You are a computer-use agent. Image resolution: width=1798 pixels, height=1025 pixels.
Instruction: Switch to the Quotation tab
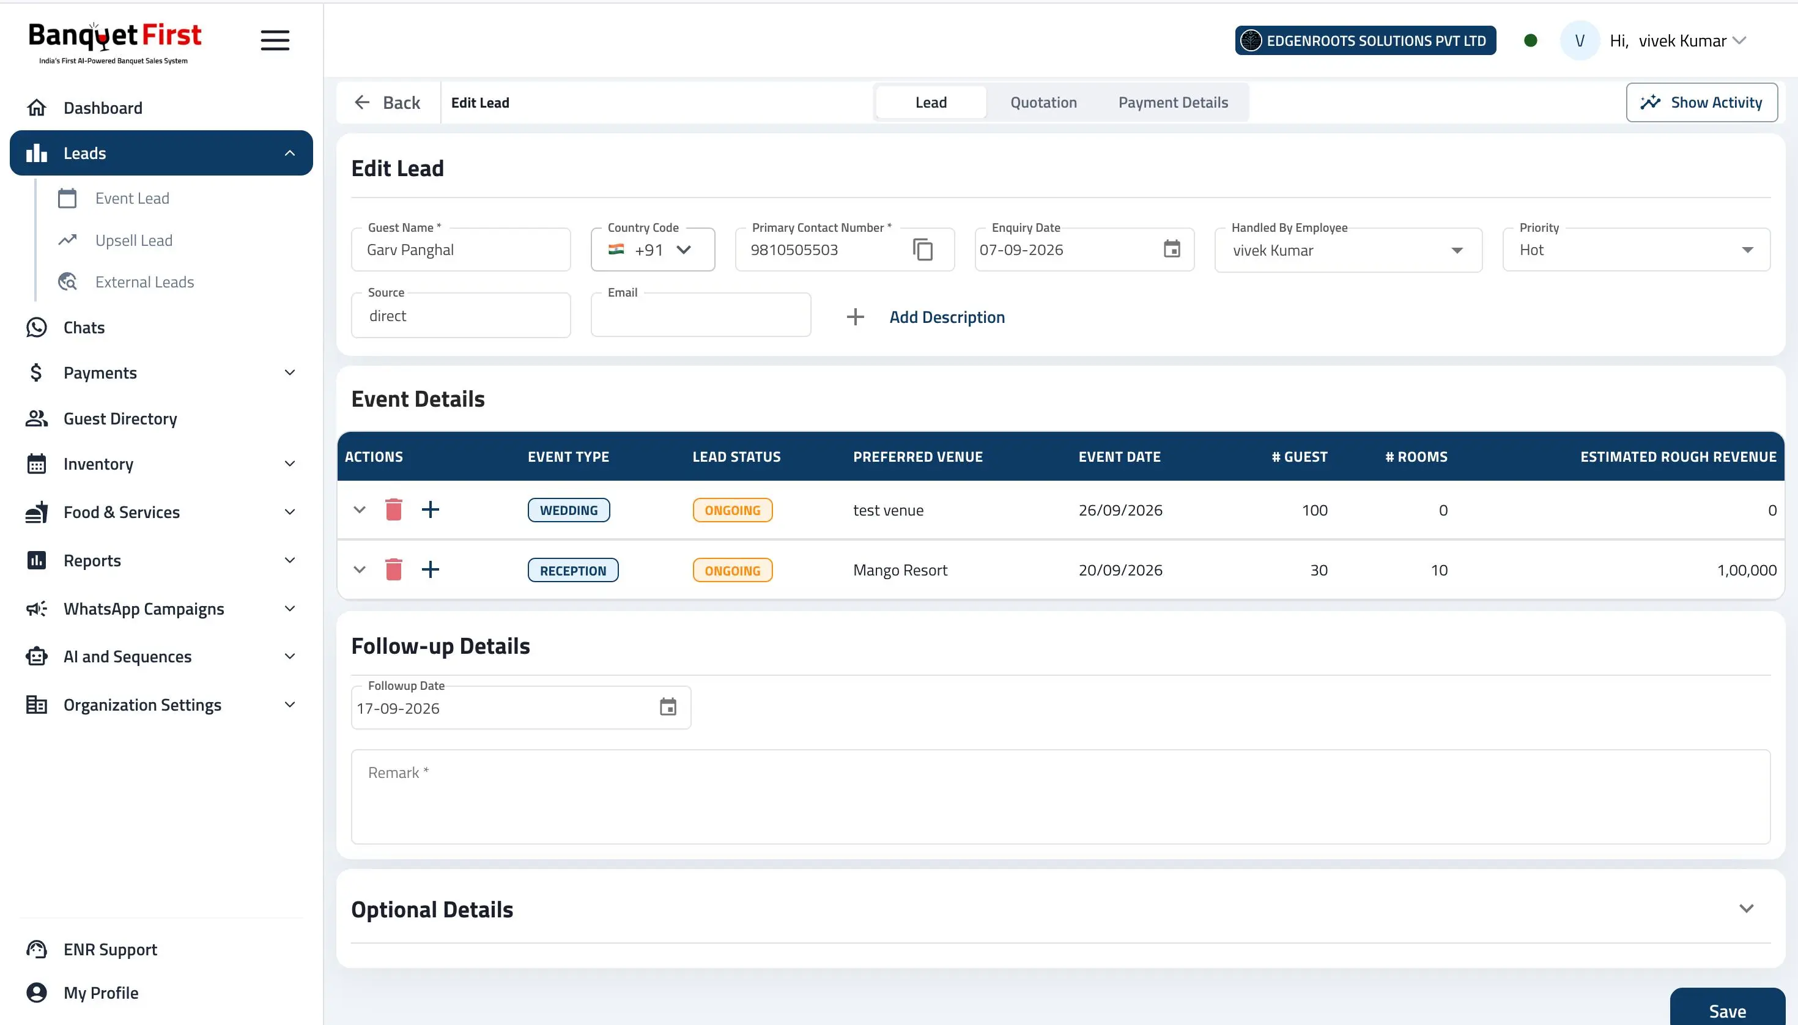(1043, 103)
